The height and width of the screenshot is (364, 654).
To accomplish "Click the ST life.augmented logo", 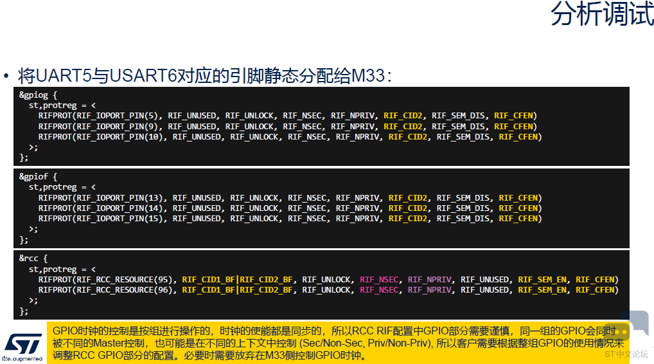I will click(22, 347).
